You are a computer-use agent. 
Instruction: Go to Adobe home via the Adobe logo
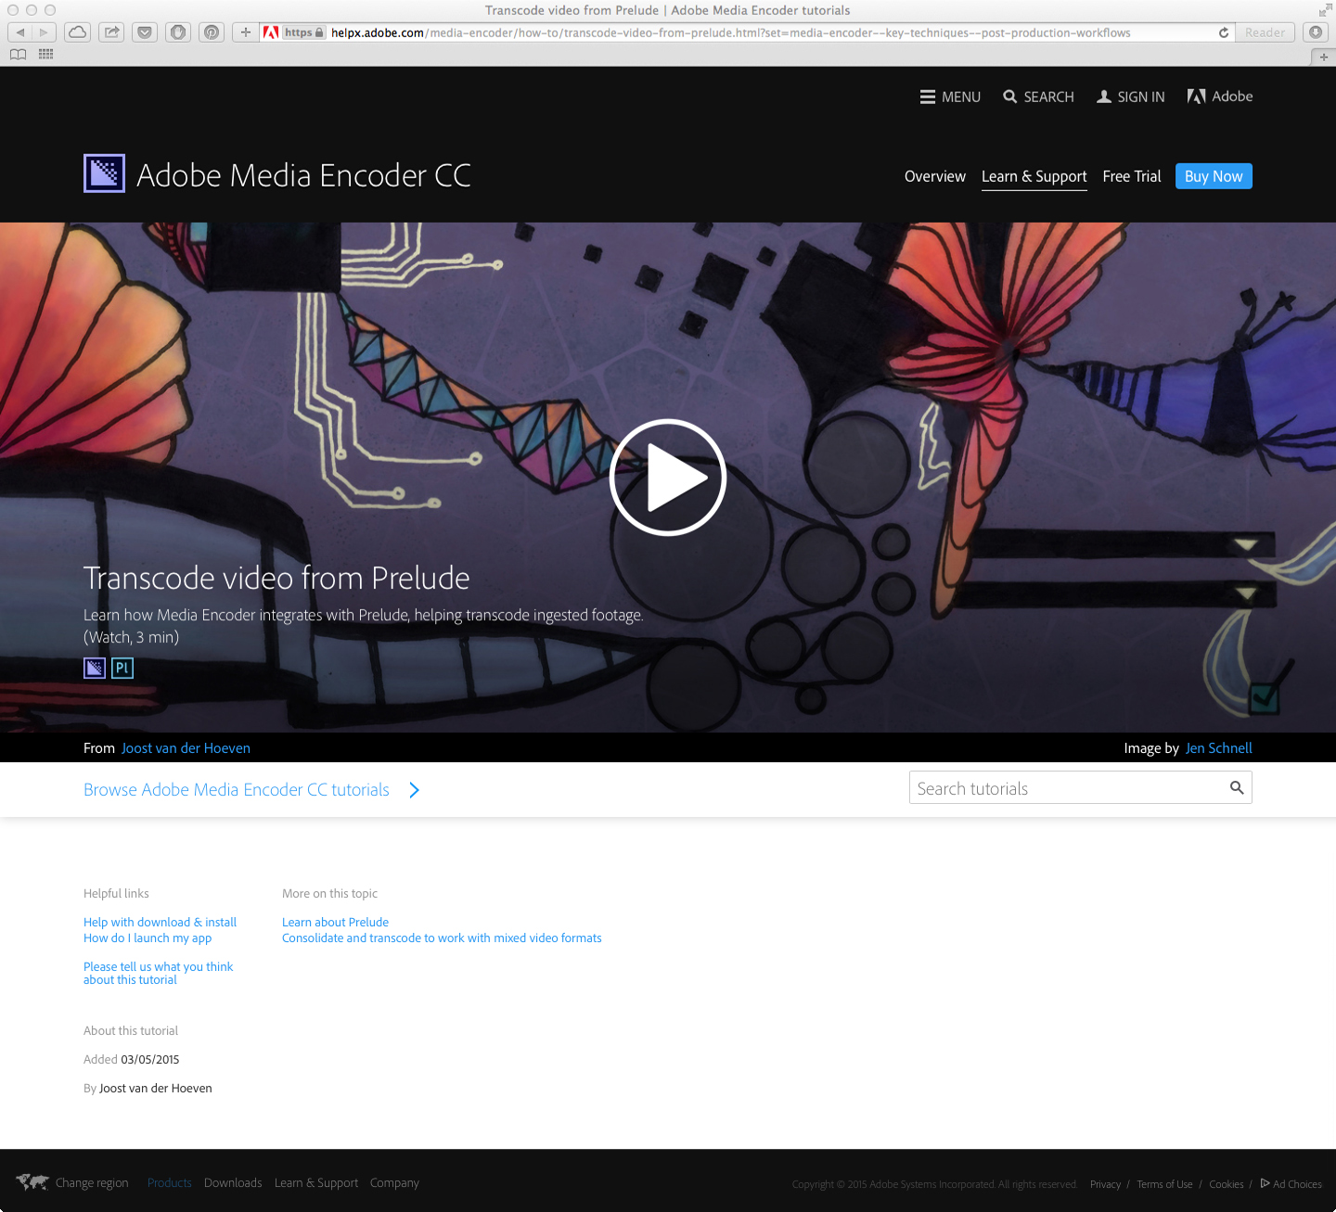pyautogui.click(x=1219, y=96)
